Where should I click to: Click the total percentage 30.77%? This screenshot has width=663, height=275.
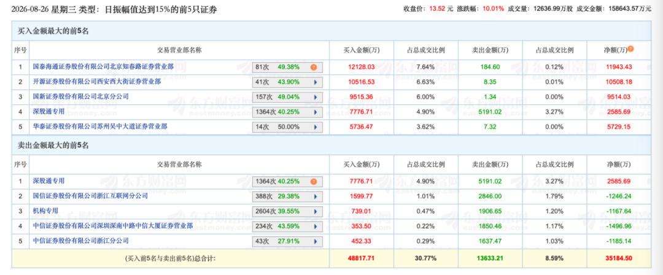click(x=425, y=258)
